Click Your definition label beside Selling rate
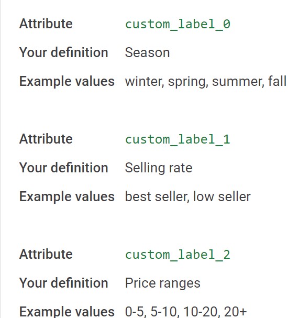 coord(64,168)
